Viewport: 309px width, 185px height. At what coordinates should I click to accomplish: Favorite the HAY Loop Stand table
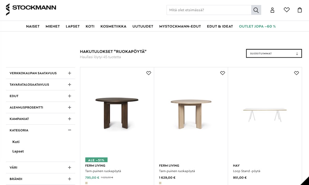[296, 73]
